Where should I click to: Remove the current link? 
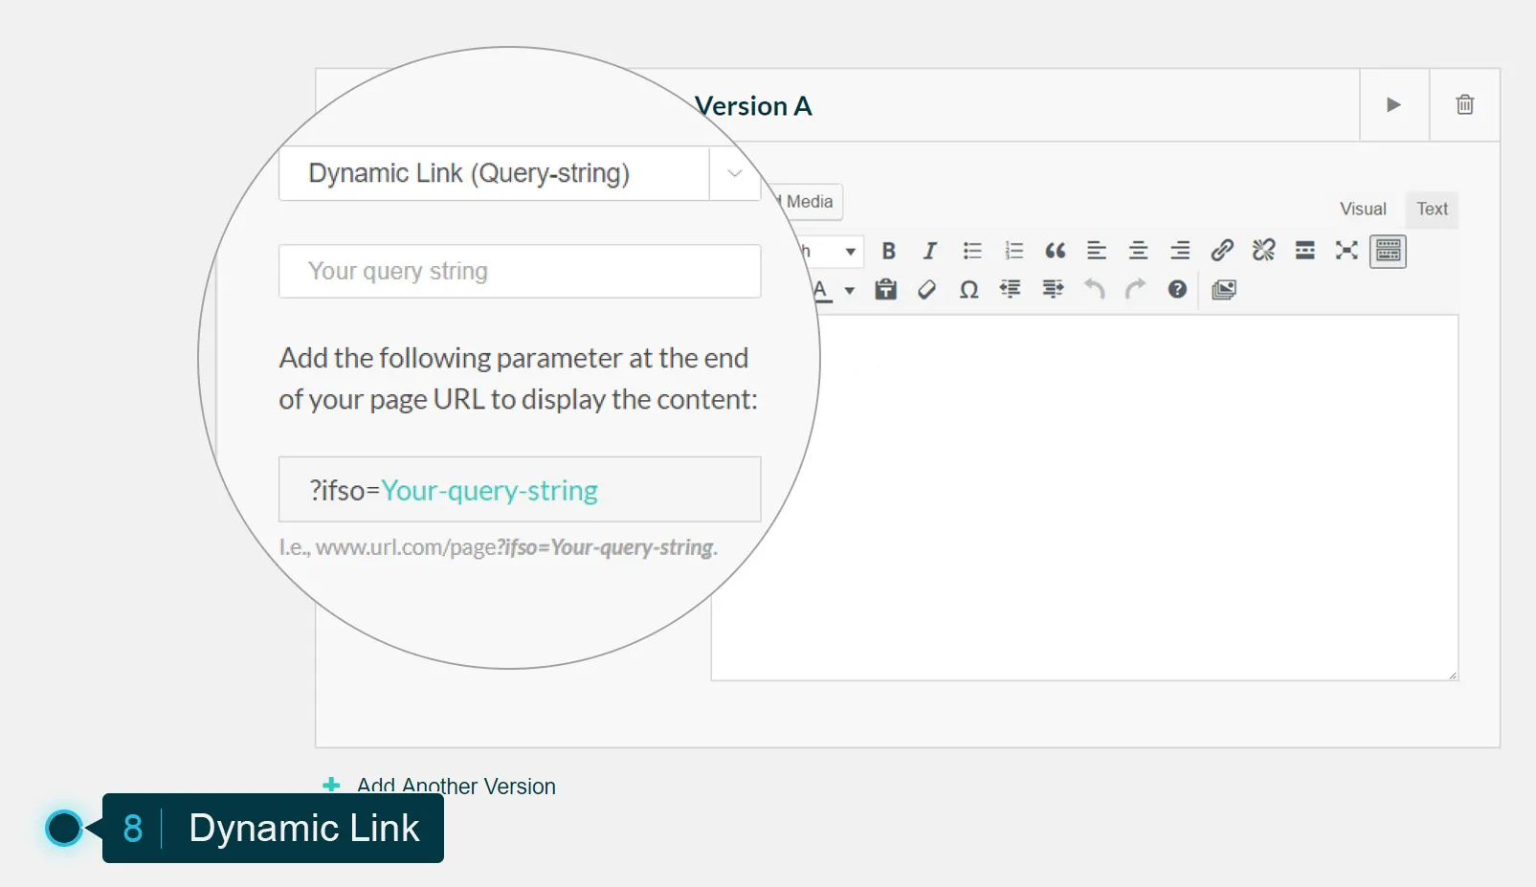tap(1262, 251)
